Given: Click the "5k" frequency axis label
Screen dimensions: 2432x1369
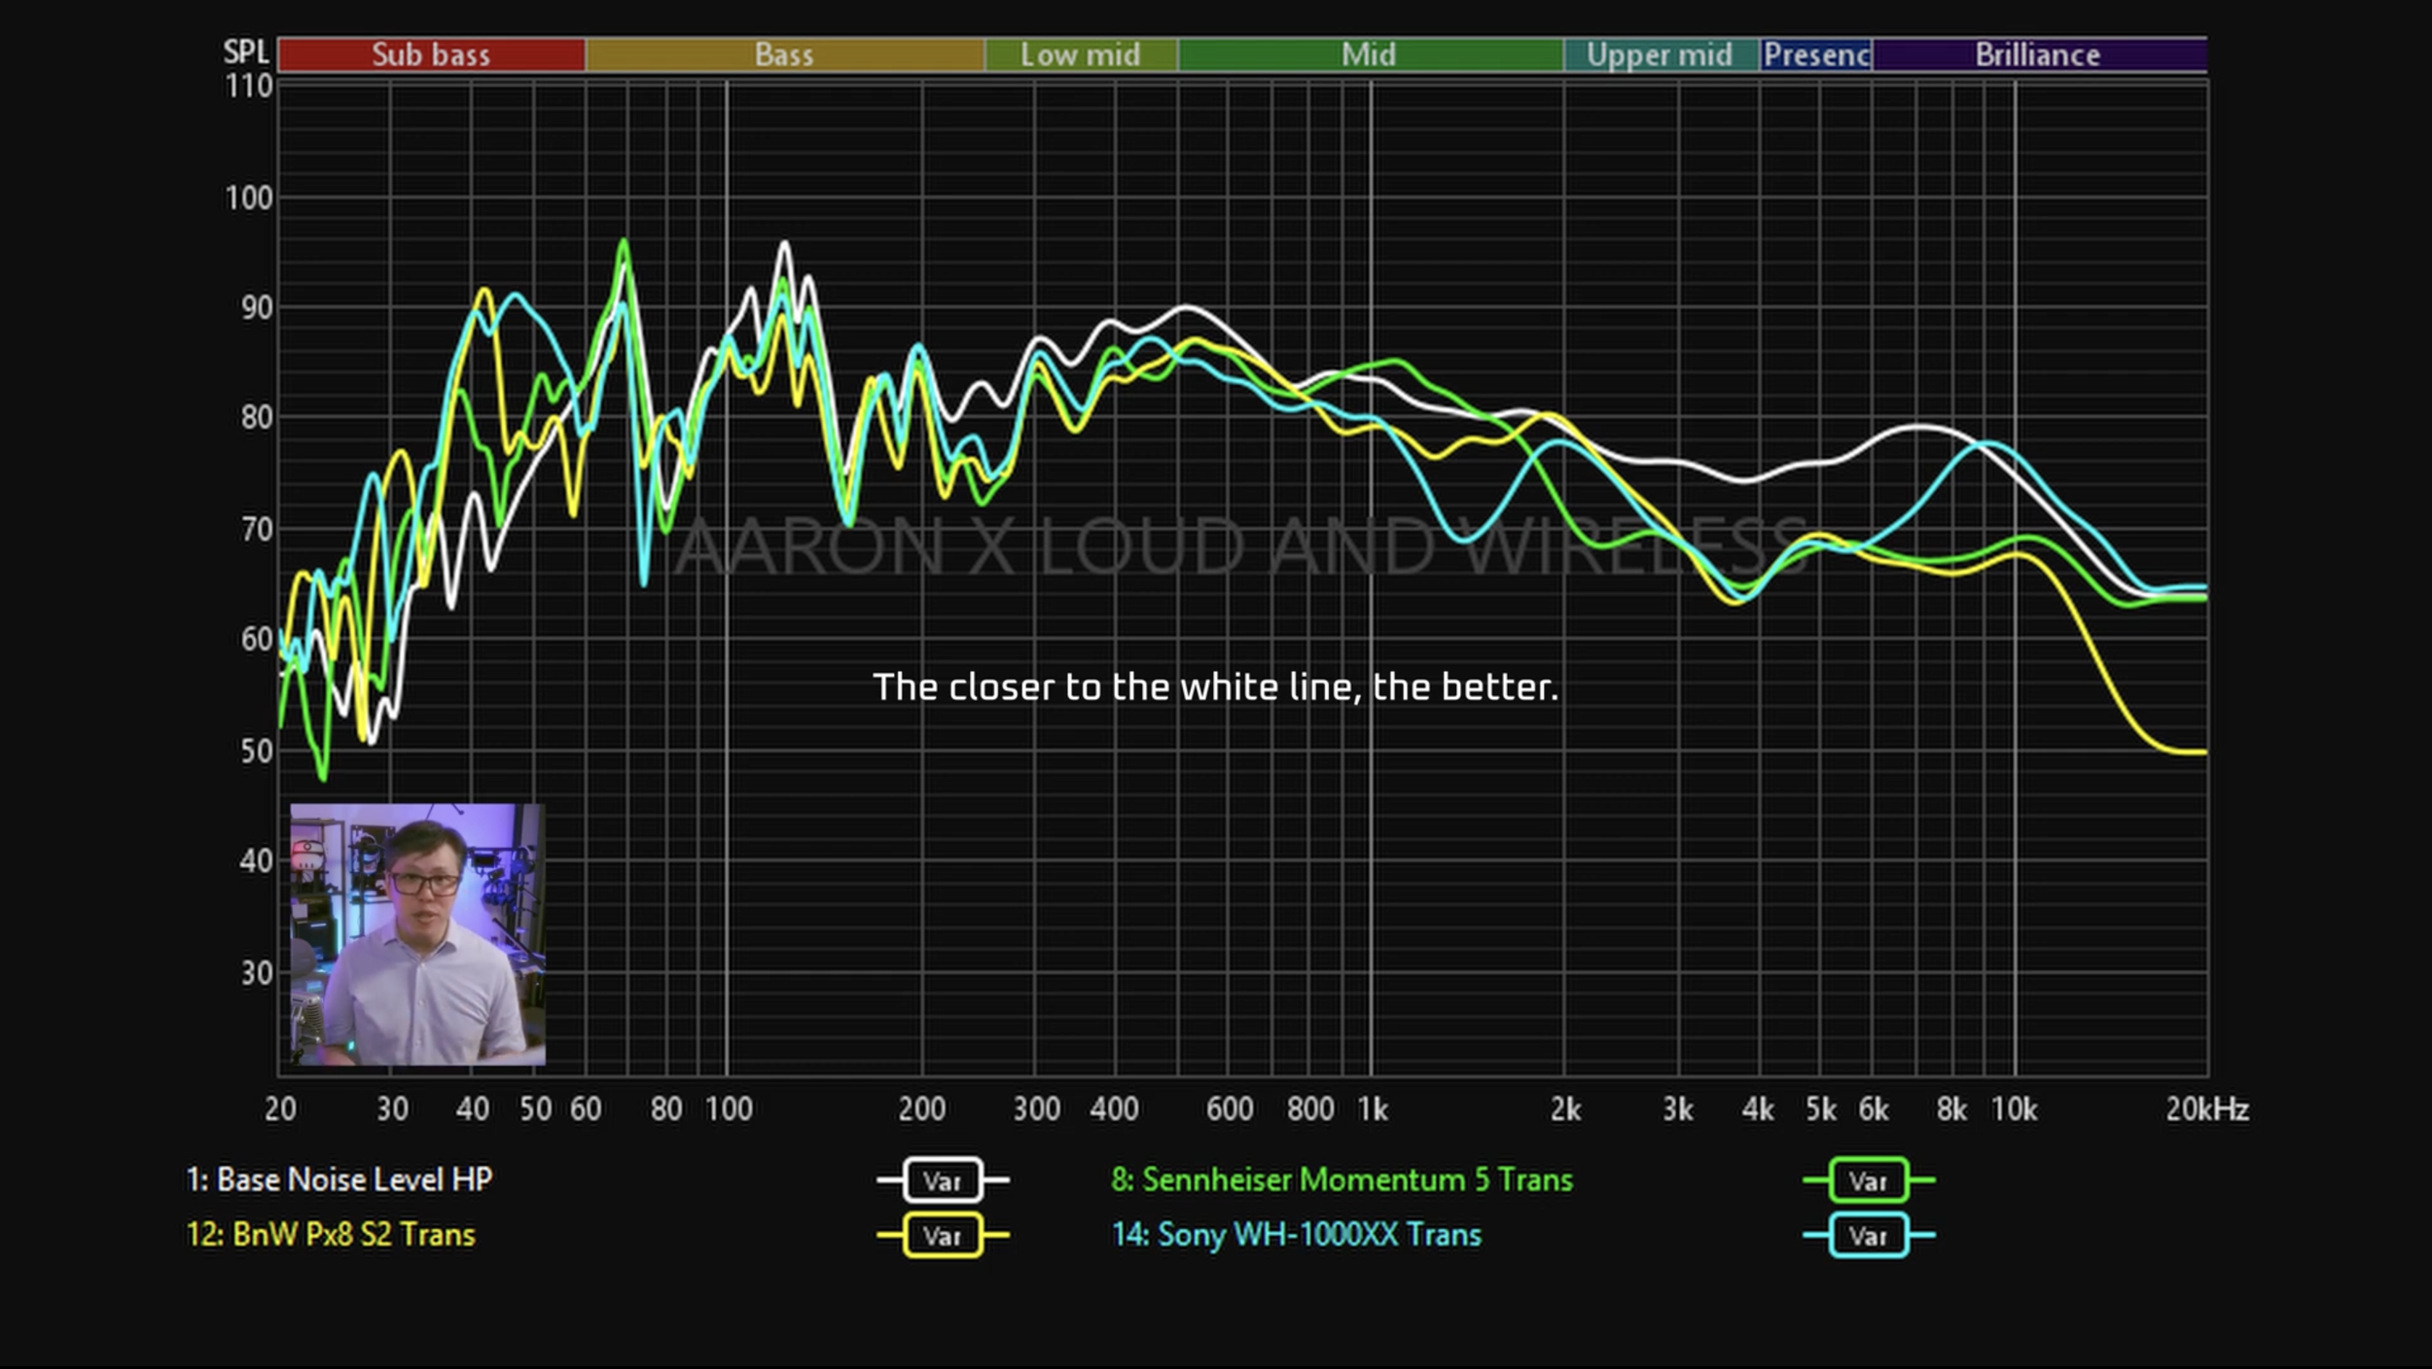Looking at the screenshot, I should click(x=1821, y=1109).
